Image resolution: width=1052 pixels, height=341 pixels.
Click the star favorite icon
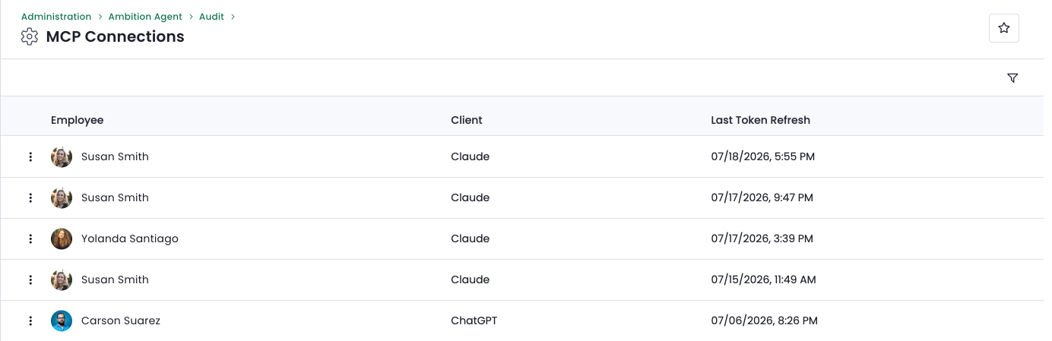(x=1003, y=28)
